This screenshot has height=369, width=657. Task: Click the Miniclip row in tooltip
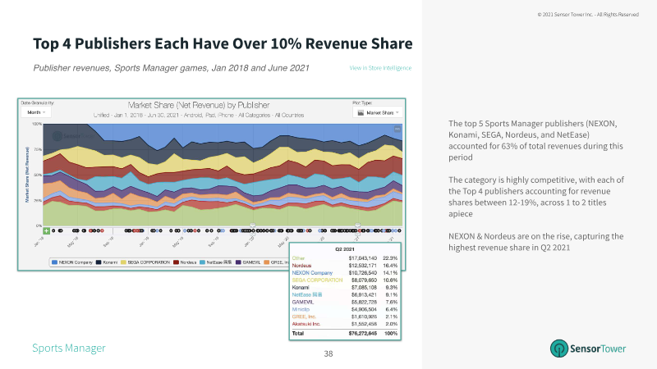pyautogui.click(x=344, y=309)
